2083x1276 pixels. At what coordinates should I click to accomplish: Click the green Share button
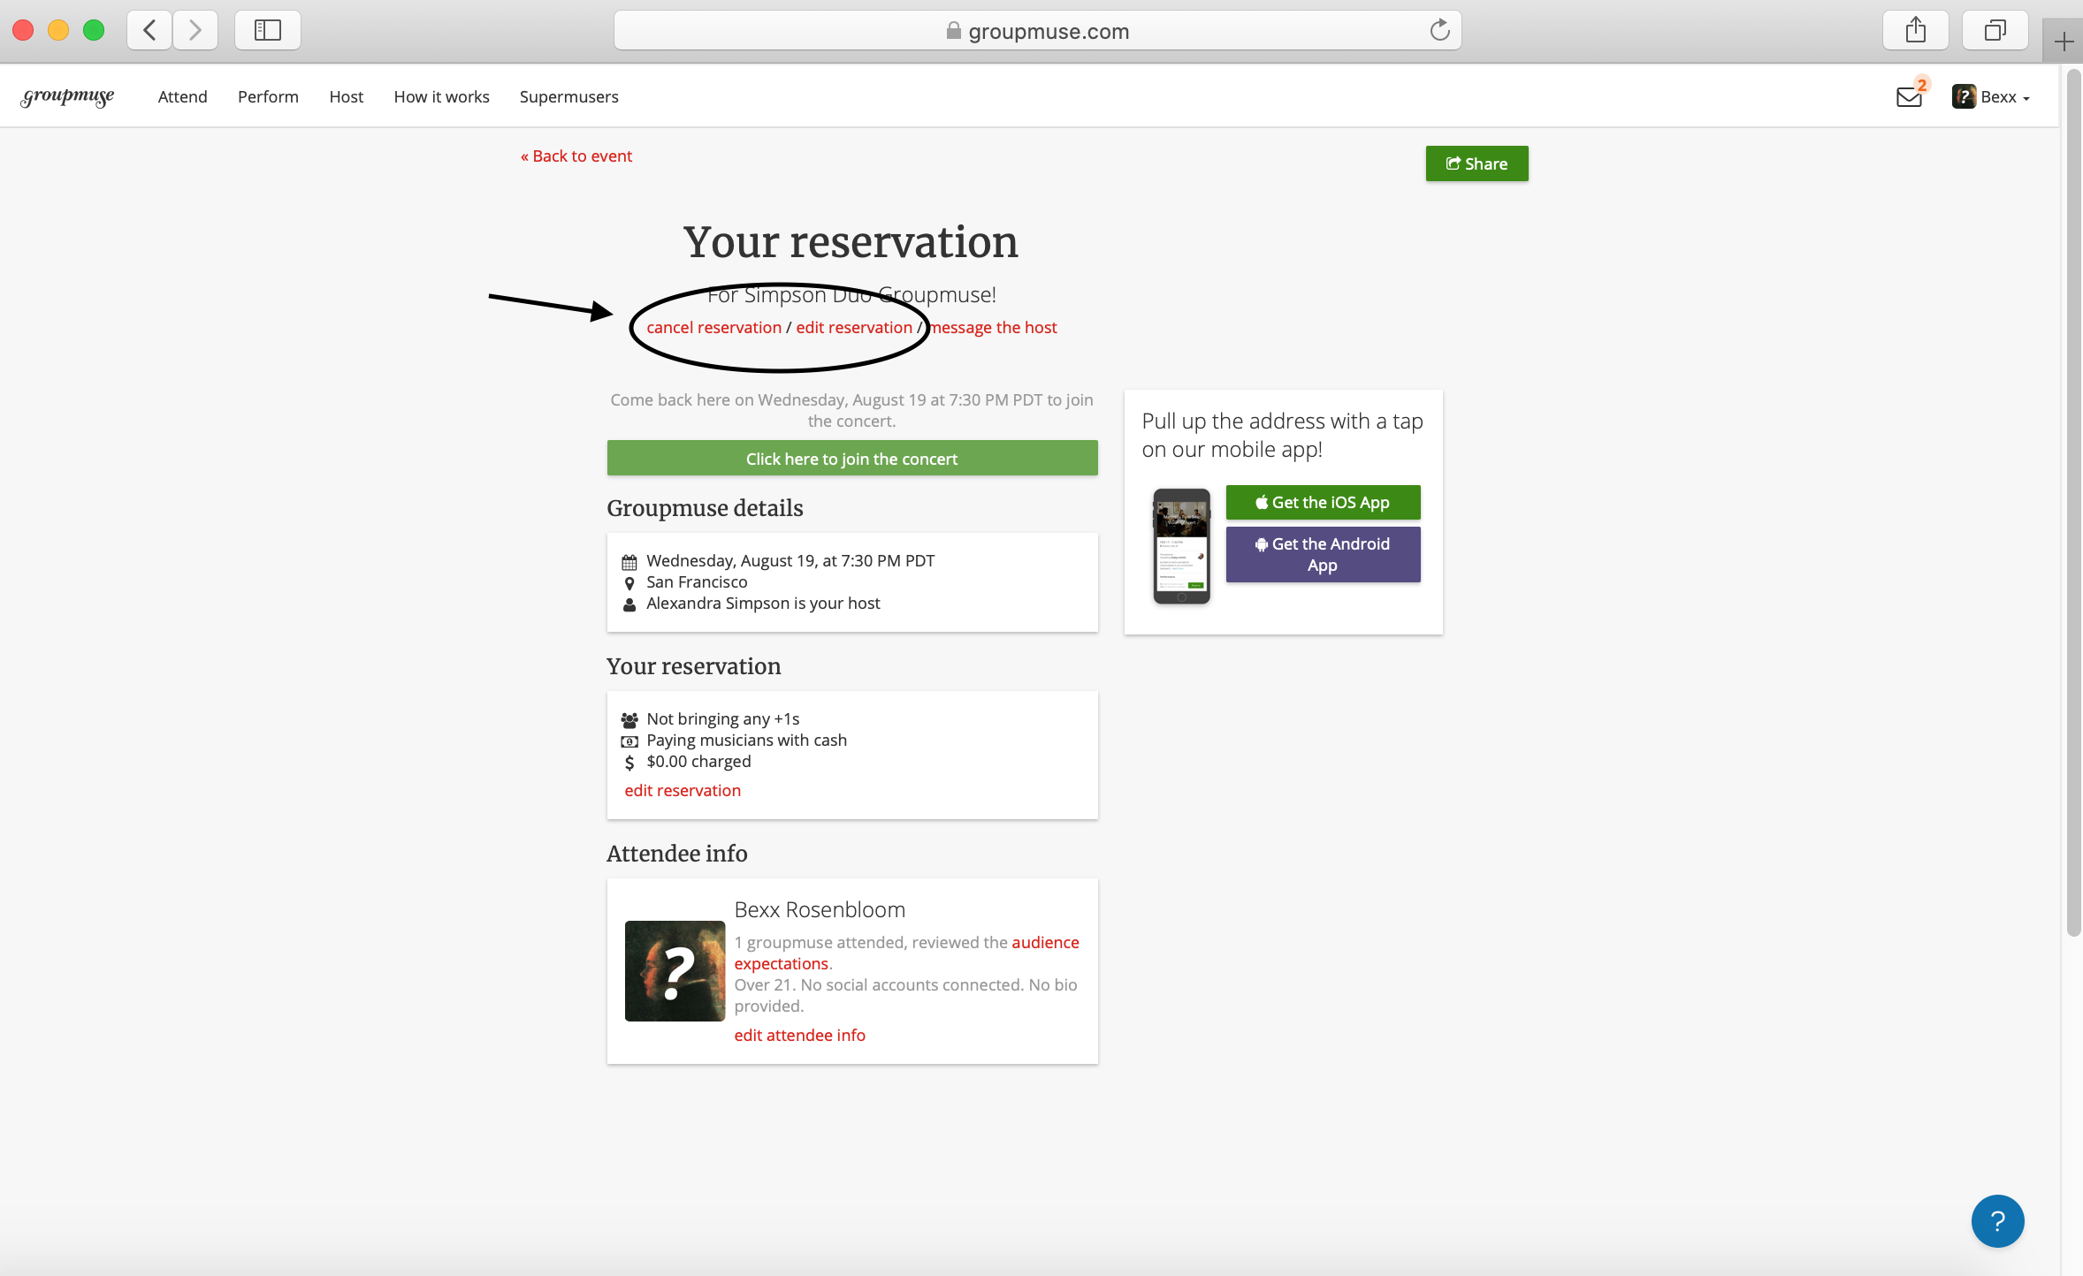tap(1476, 163)
